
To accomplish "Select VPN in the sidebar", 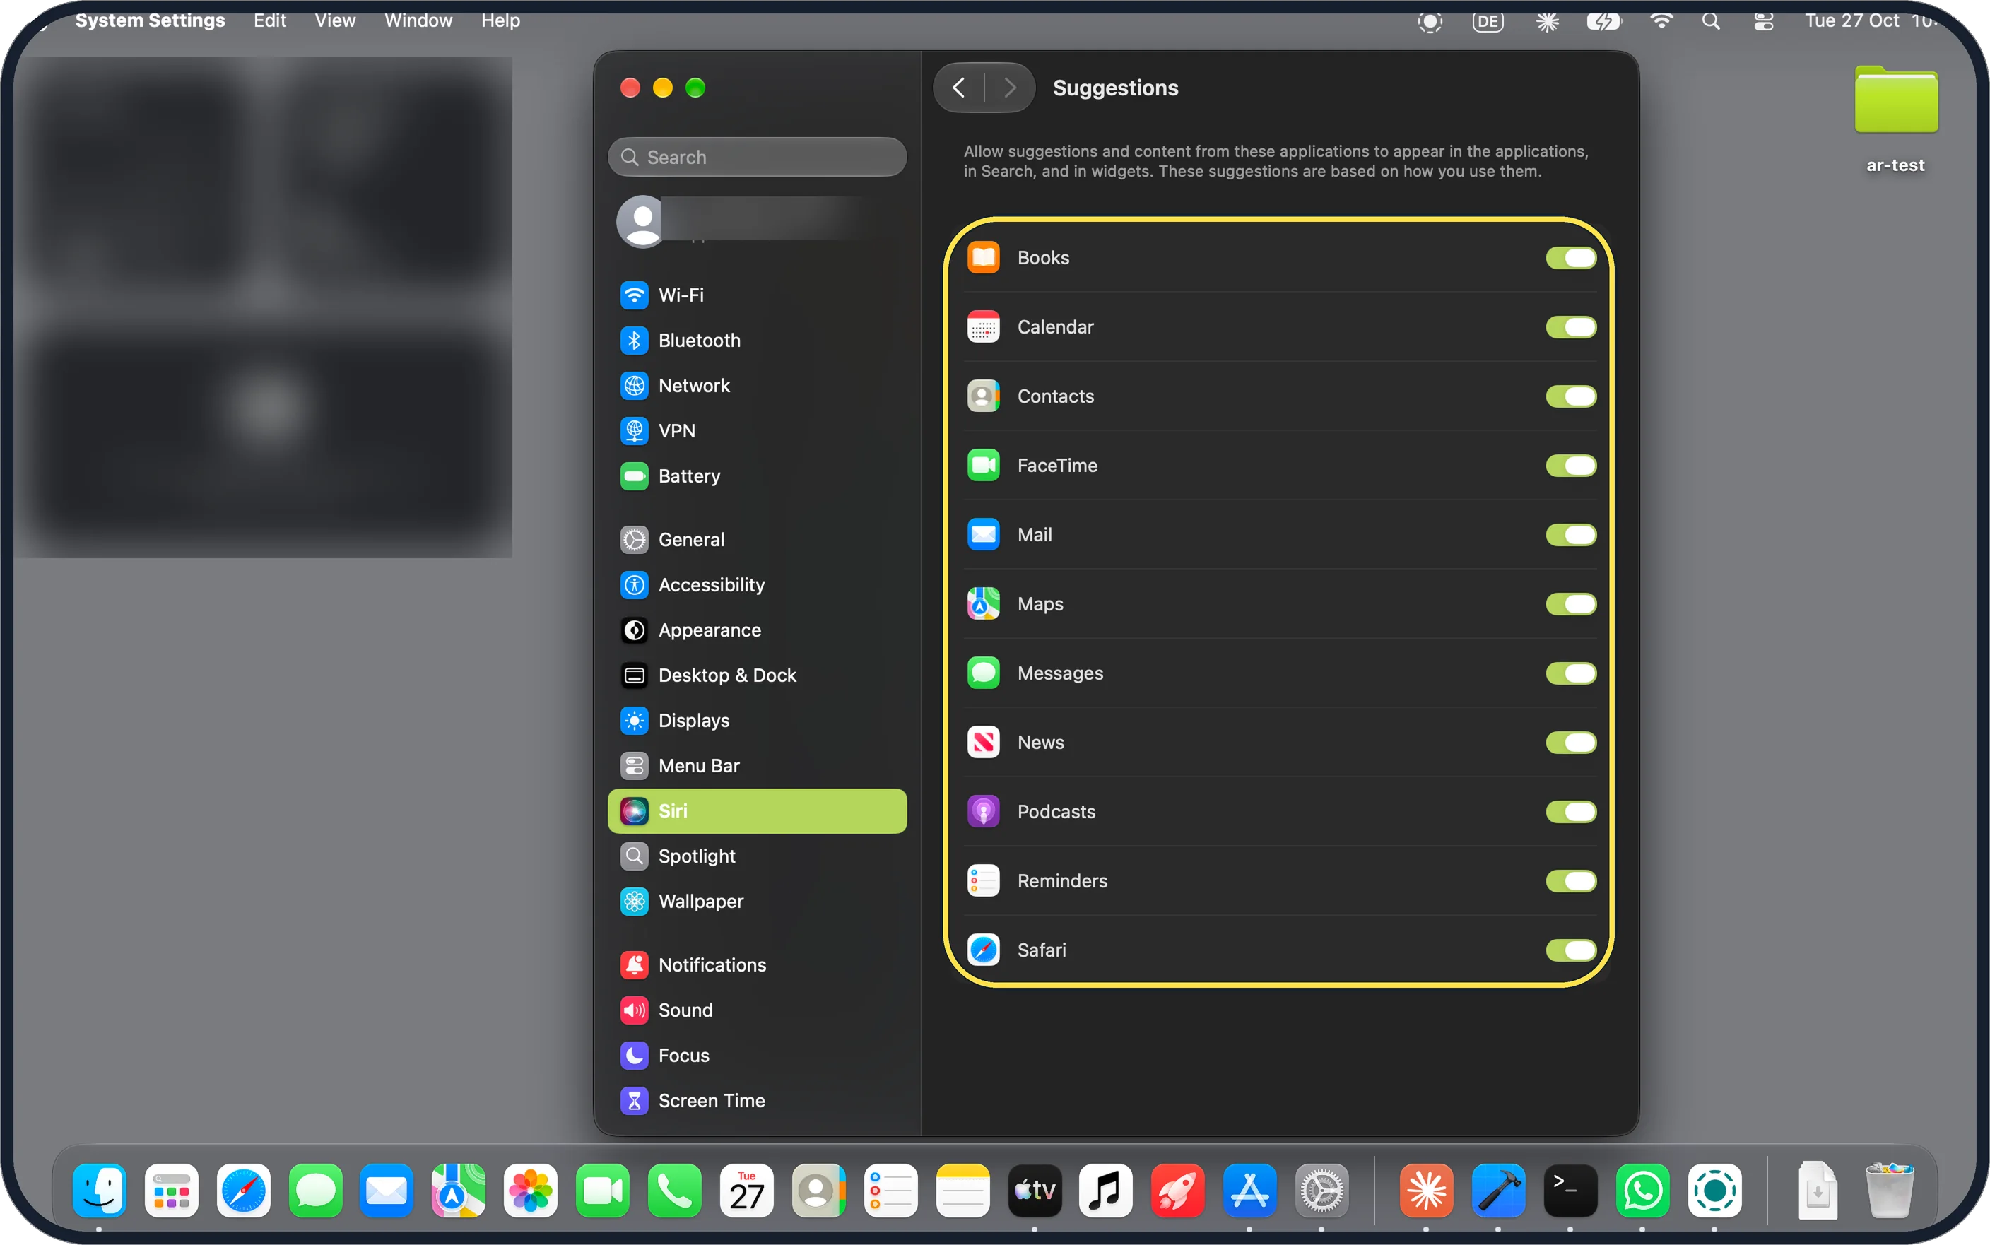I will point(757,430).
